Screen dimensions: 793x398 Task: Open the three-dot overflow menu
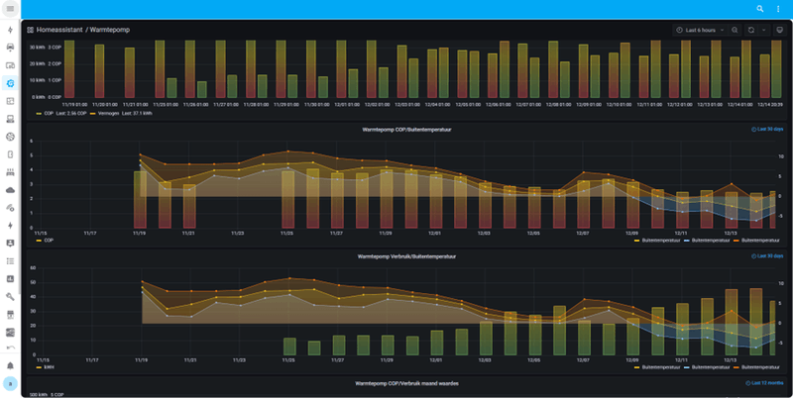coord(778,9)
